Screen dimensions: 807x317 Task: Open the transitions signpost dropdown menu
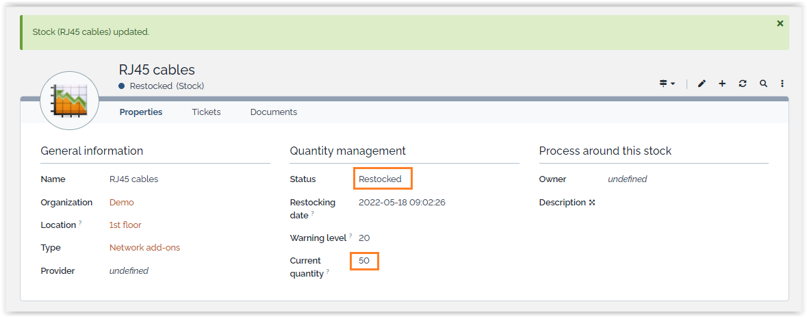click(x=667, y=84)
